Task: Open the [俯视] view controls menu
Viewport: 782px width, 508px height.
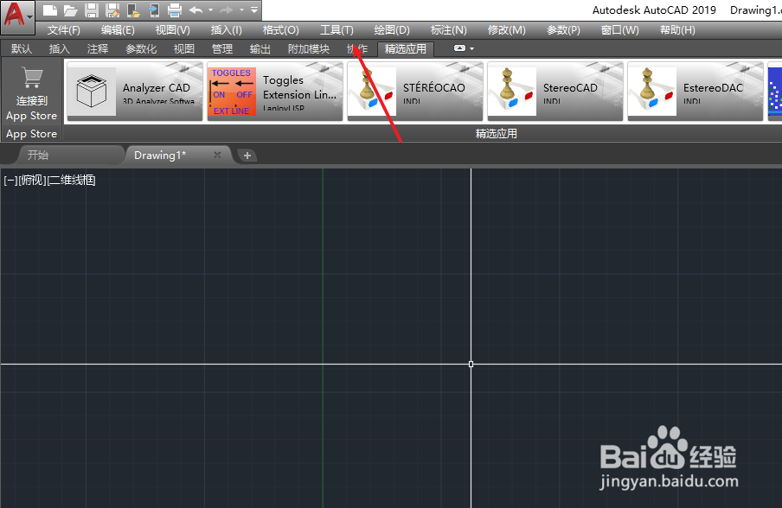Action: (x=32, y=181)
